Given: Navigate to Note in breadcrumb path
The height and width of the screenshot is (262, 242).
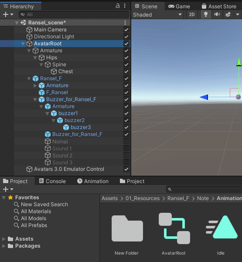Looking at the screenshot, I should (203, 198).
